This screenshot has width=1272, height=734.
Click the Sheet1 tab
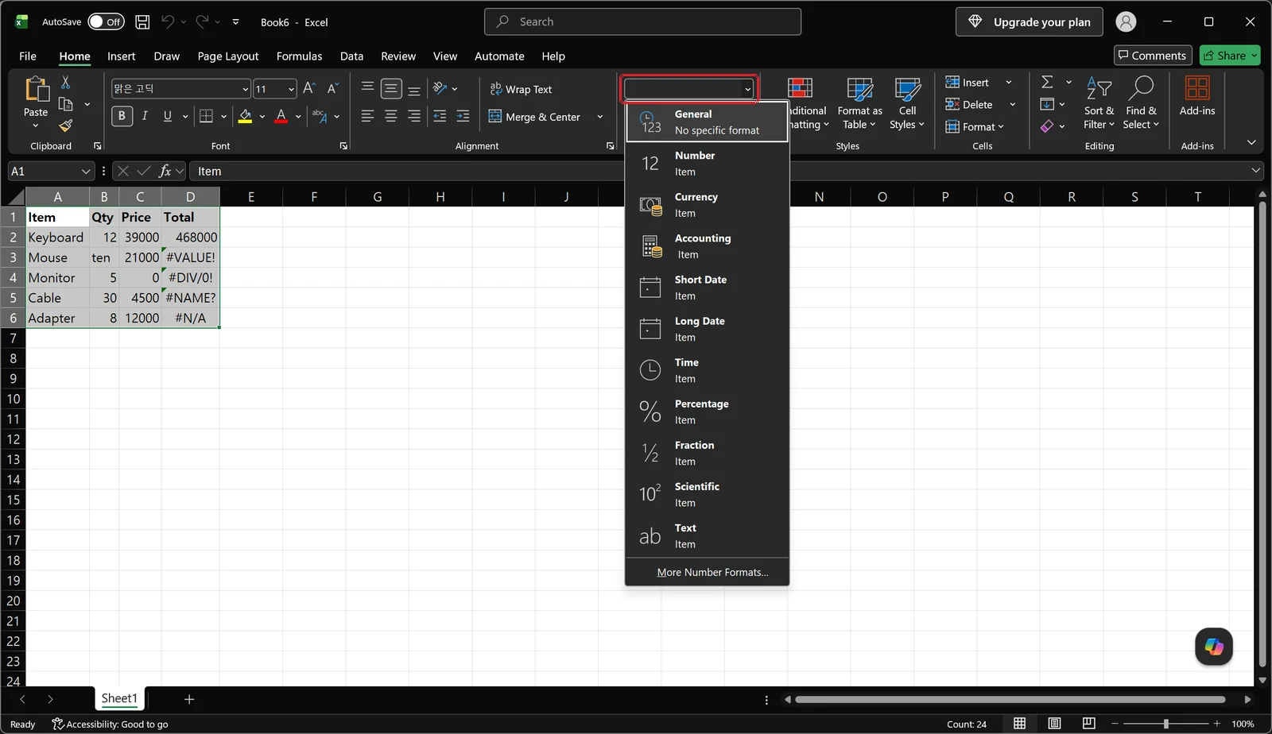[x=119, y=699]
